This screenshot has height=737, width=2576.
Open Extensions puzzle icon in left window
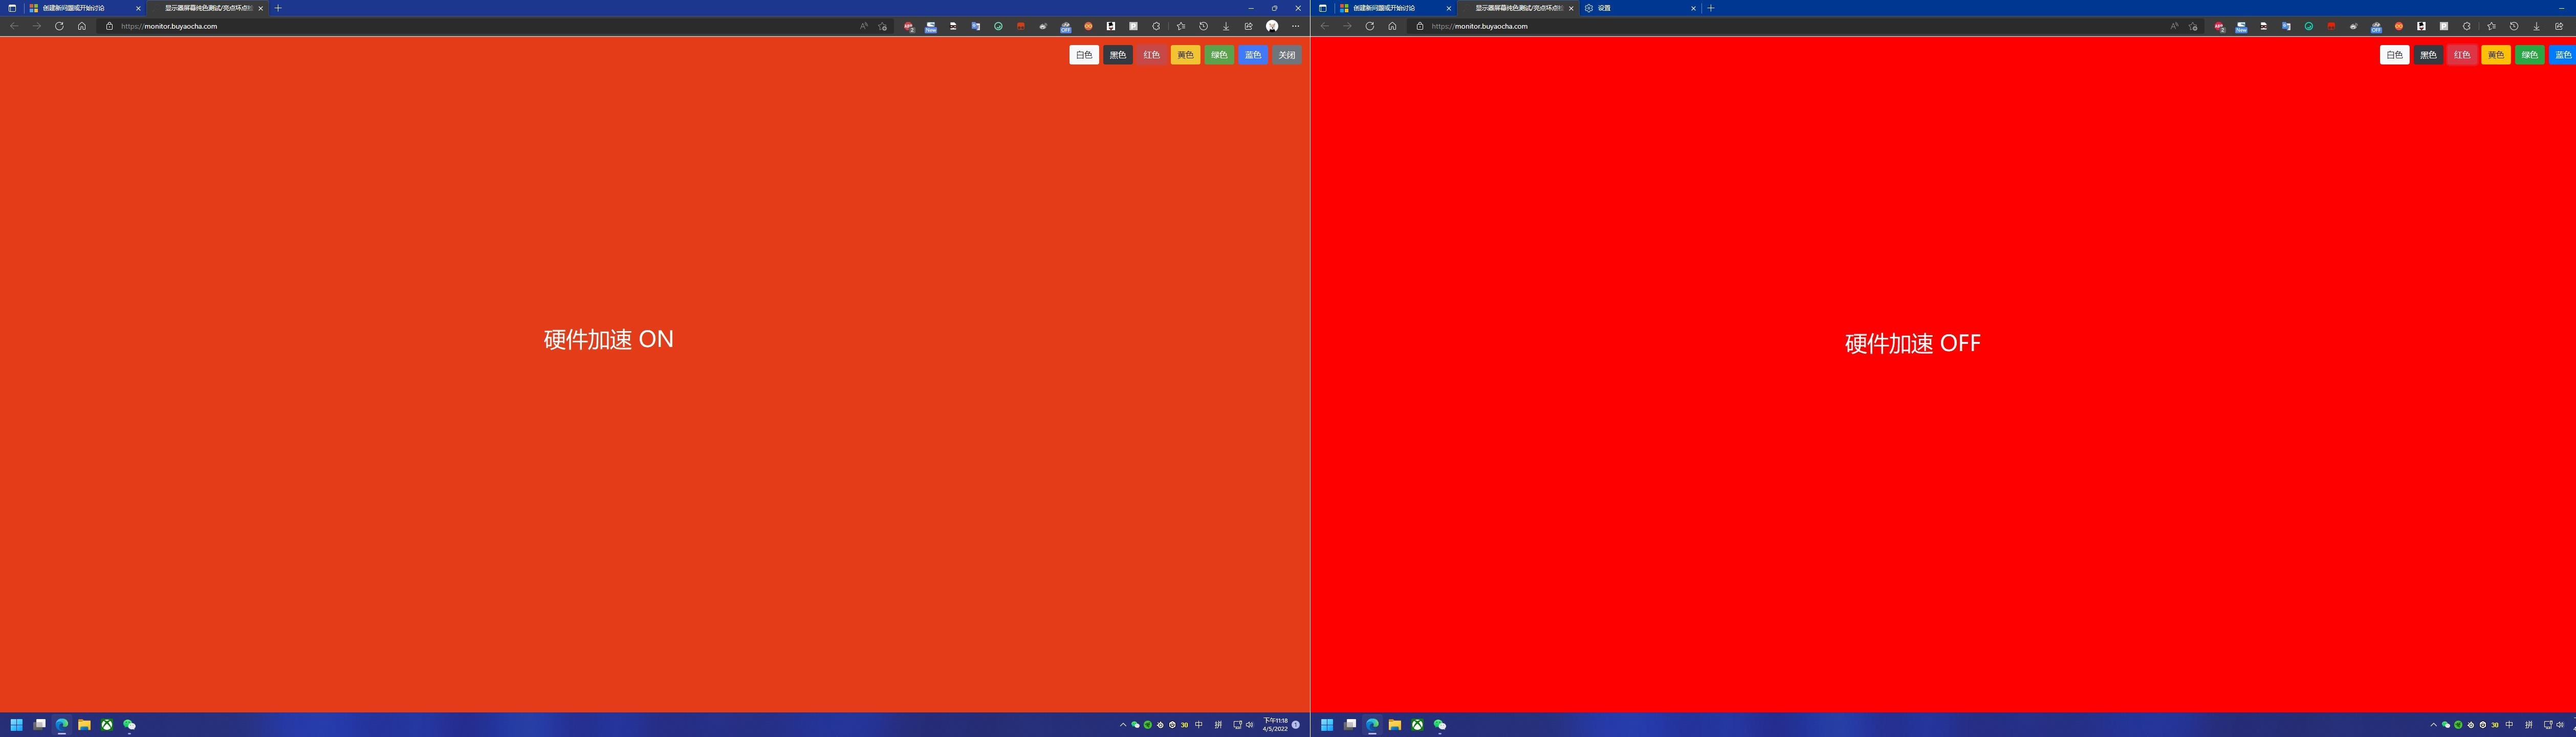click(x=1156, y=26)
